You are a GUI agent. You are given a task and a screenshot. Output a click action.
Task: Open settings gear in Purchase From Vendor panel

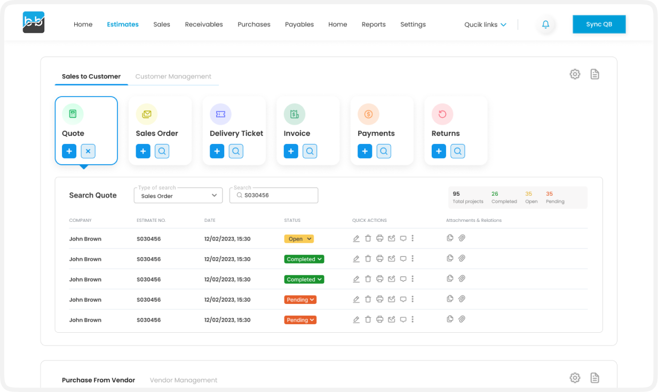575,378
